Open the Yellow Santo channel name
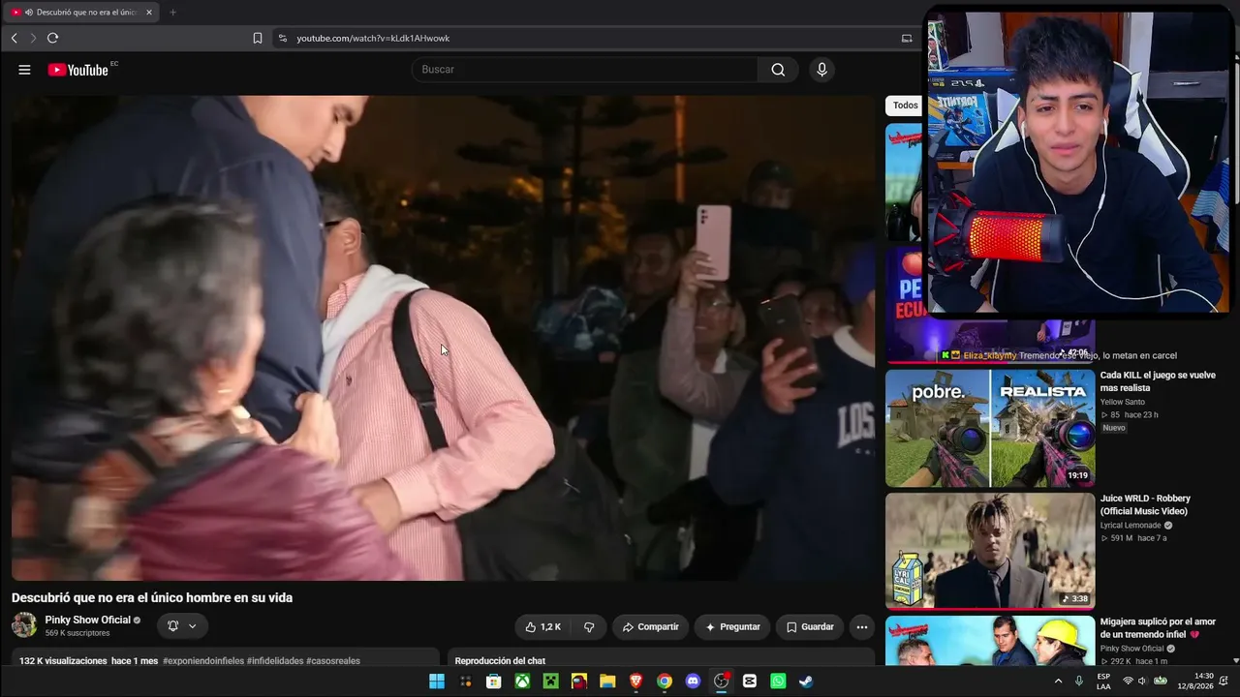Viewport: 1240px width, 697px height. (1123, 402)
